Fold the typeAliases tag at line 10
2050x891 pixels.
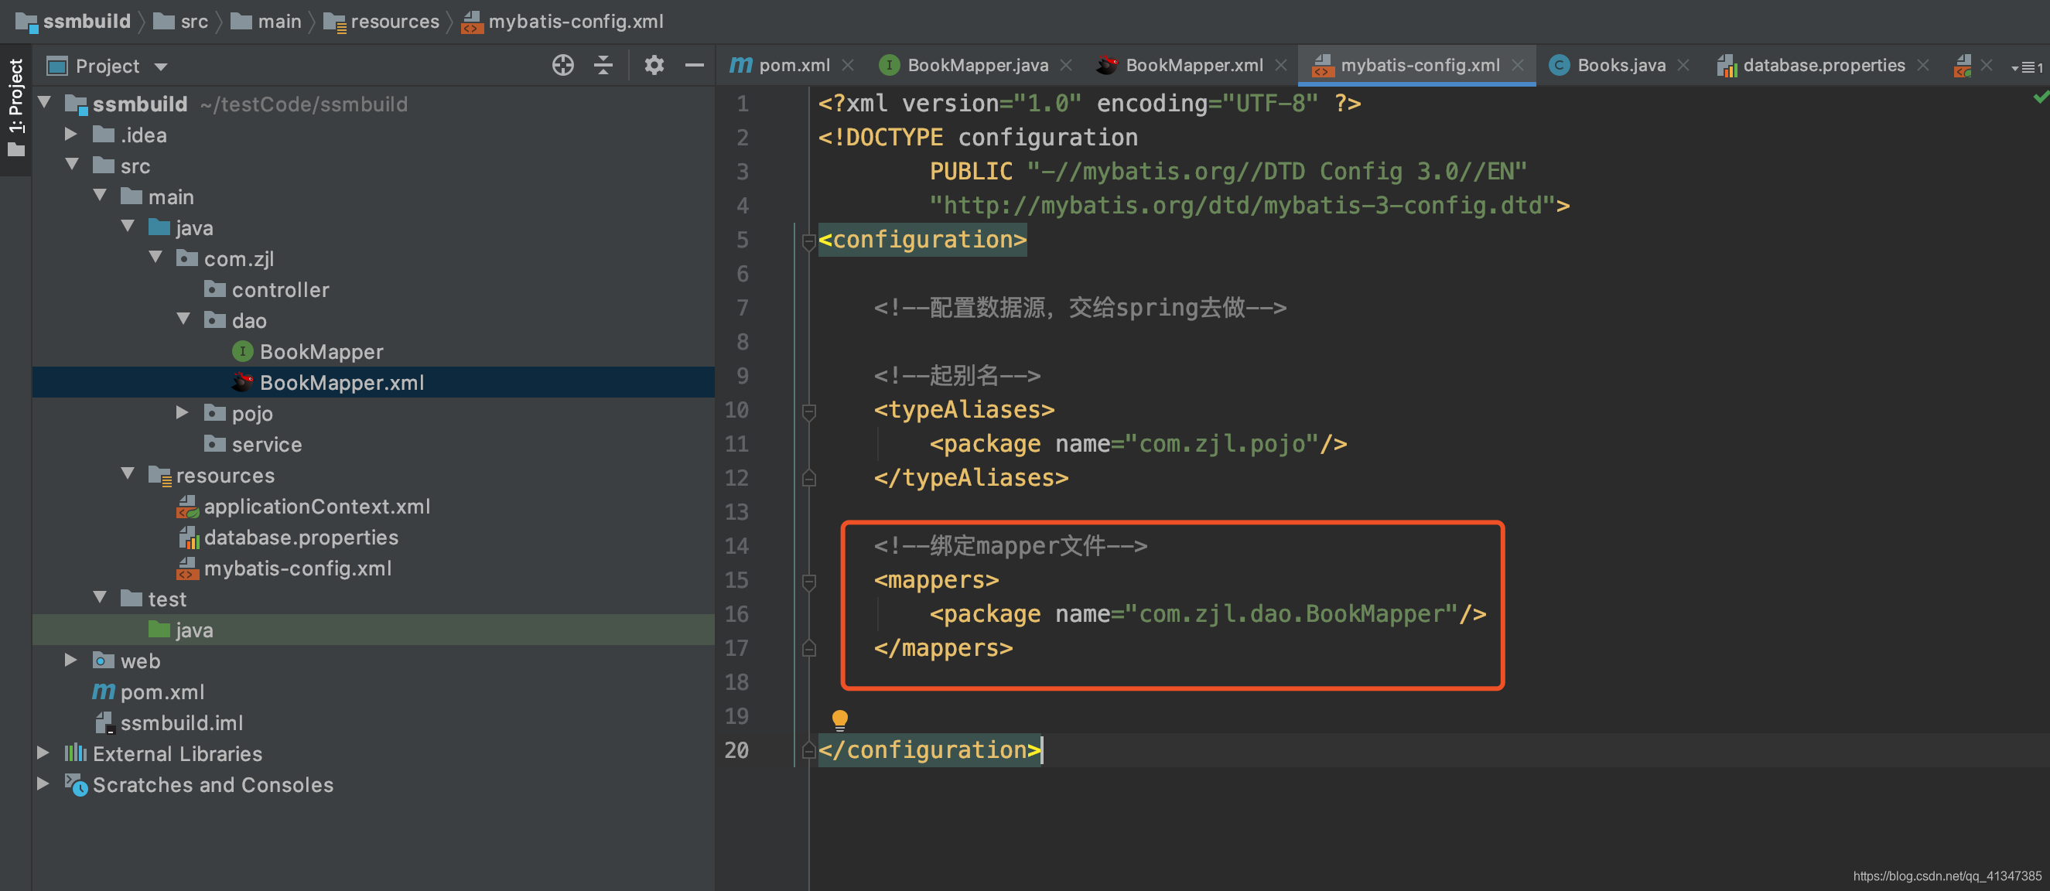click(x=808, y=411)
